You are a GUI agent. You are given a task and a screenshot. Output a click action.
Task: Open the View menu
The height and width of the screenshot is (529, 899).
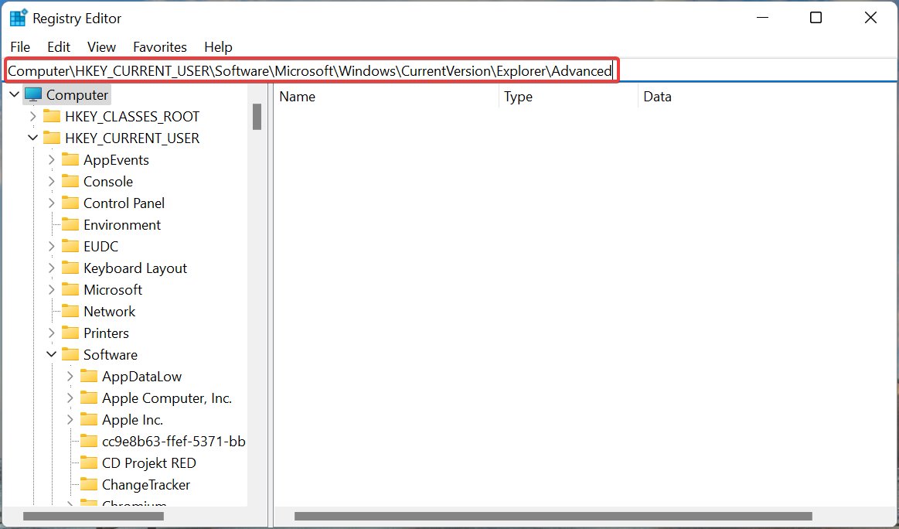tap(101, 47)
